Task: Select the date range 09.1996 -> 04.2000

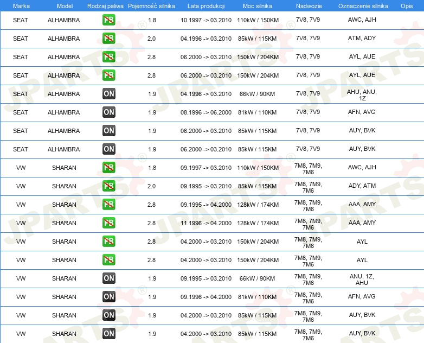Action: (x=206, y=297)
